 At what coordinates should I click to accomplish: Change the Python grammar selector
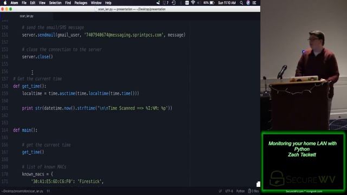click(241, 191)
